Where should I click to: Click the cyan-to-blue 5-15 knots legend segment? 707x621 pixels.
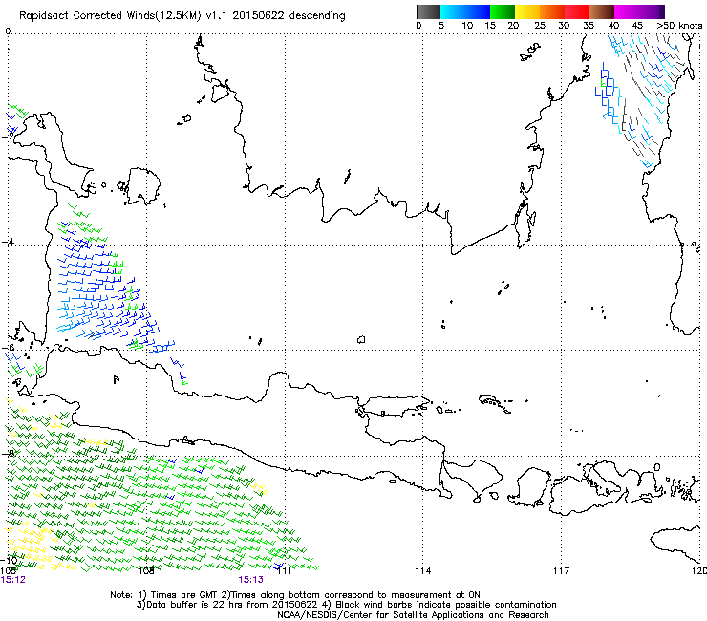pyautogui.click(x=465, y=11)
